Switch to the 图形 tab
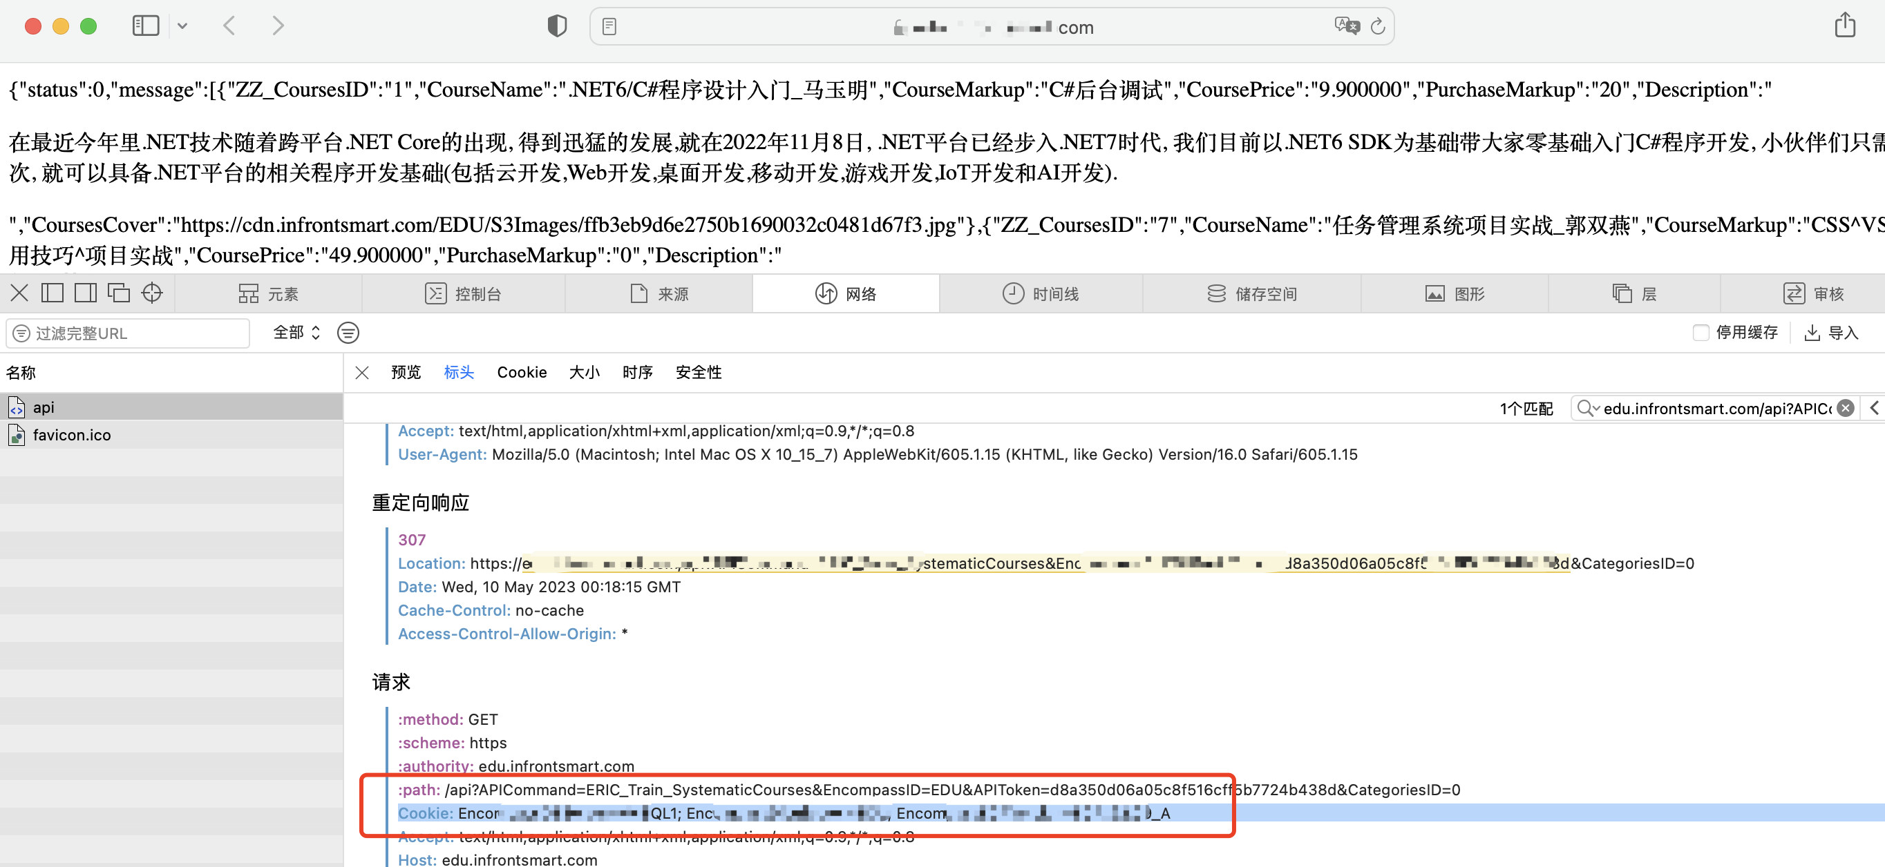 click(x=1455, y=294)
